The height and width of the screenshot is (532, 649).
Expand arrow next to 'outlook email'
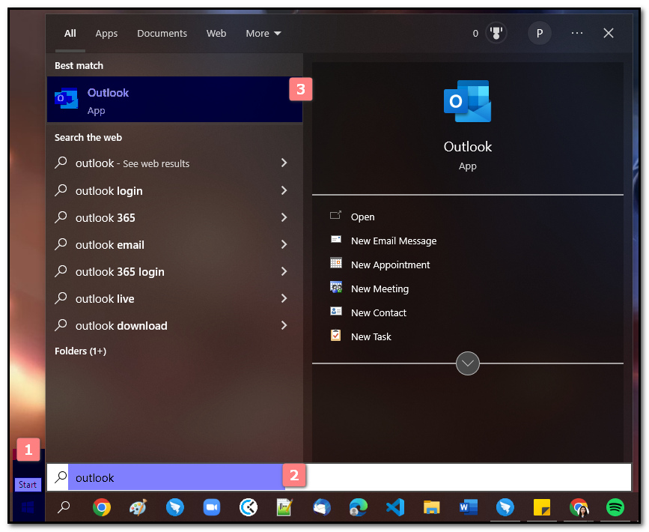click(284, 244)
